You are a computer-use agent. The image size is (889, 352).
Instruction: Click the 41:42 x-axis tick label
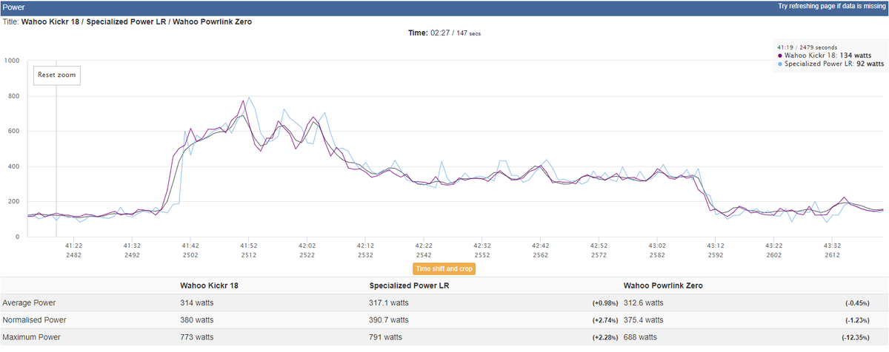(190, 246)
